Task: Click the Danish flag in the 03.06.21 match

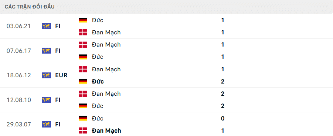Action: pyautogui.click(x=83, y=32)
